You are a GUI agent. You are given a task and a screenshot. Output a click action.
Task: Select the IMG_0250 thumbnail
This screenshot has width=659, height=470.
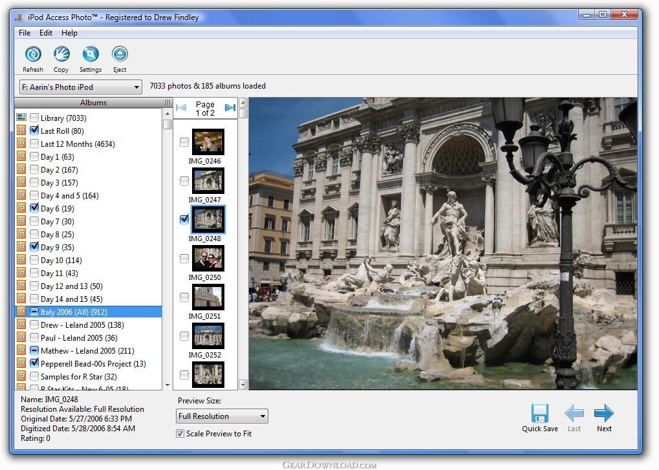(x=208, y=259)
